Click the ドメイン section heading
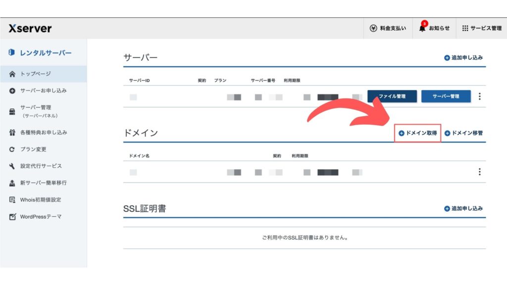 pos(141,133)
